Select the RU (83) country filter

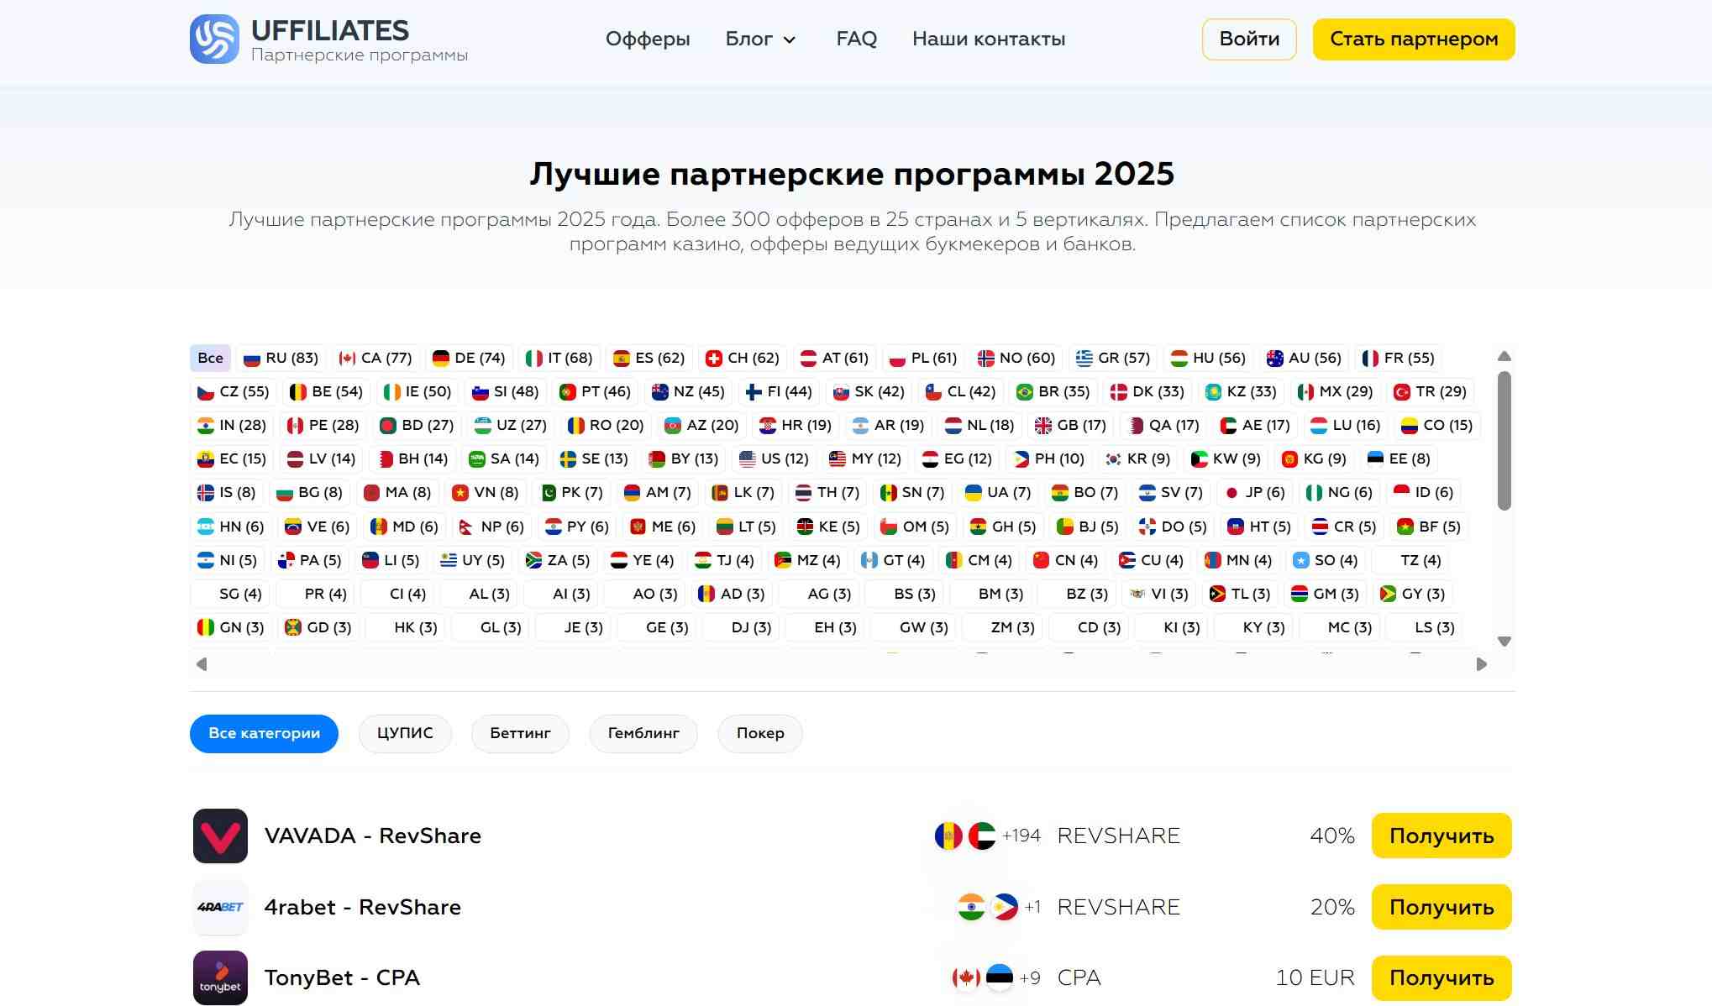281,358
